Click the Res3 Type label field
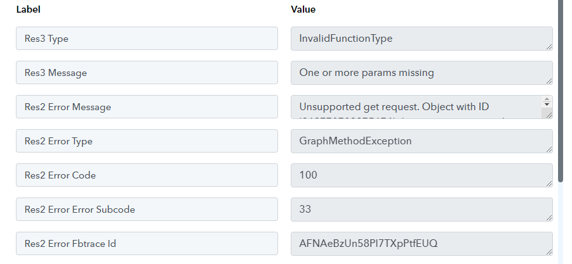 (147, 38)
